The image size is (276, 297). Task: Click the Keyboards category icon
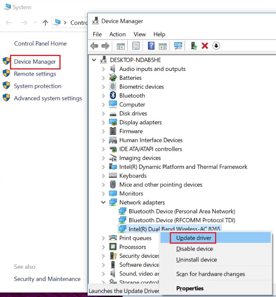click(113, 175)
